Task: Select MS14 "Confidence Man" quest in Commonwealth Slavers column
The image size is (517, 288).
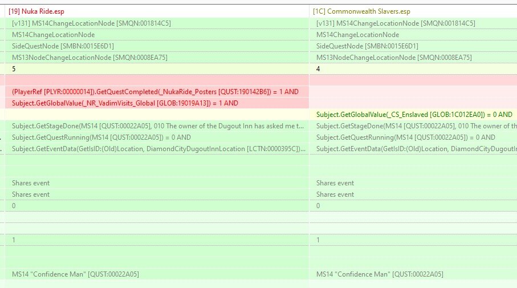Action: coord(413,274)
